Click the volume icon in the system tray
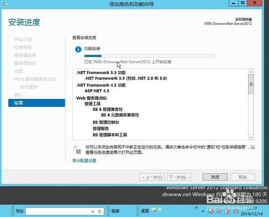 coord(227,212)
